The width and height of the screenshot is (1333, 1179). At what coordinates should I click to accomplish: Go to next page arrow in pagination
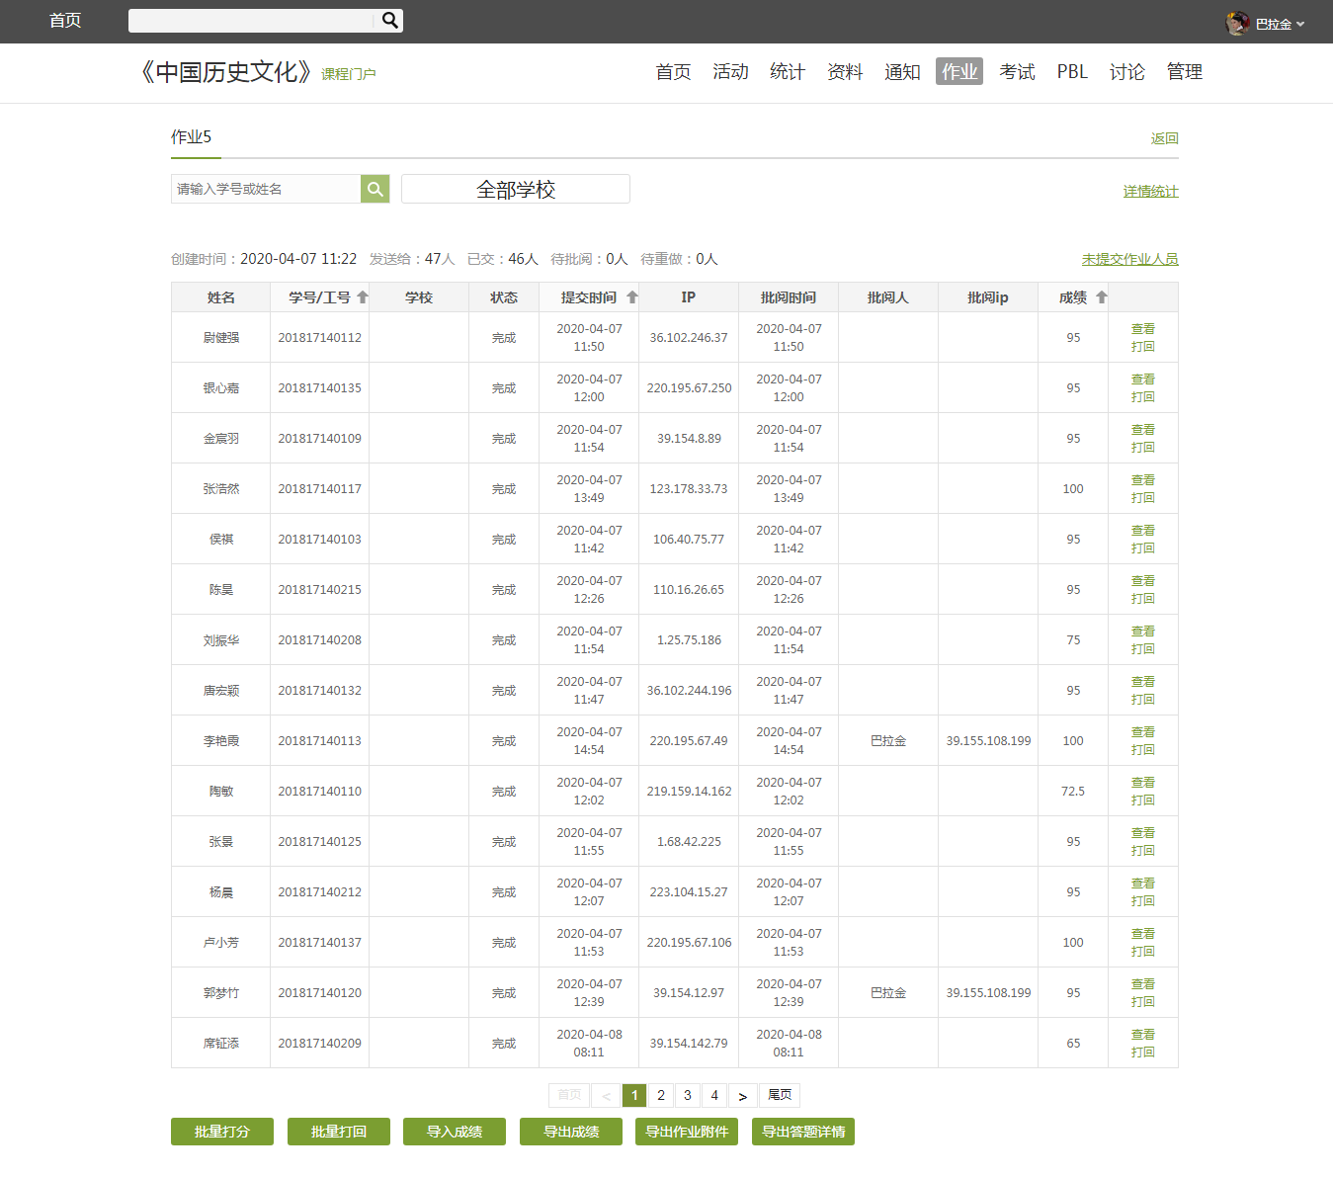[742, 1096]
